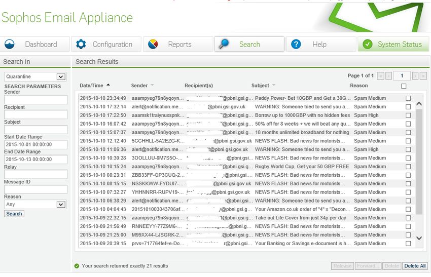Open the Subject column sort dropdown
Viewport: 431px width, 277px height.
coord(273,86)
